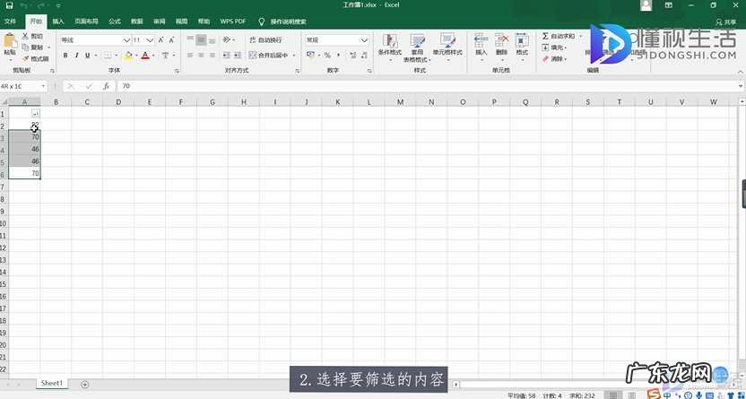Collapse the ribbon with chevron arrow
Screen dimensions: 746x399
click(741, 70)
